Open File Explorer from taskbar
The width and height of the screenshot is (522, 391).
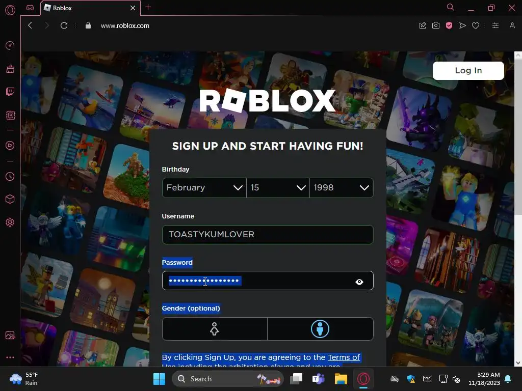tap(341, 379)
